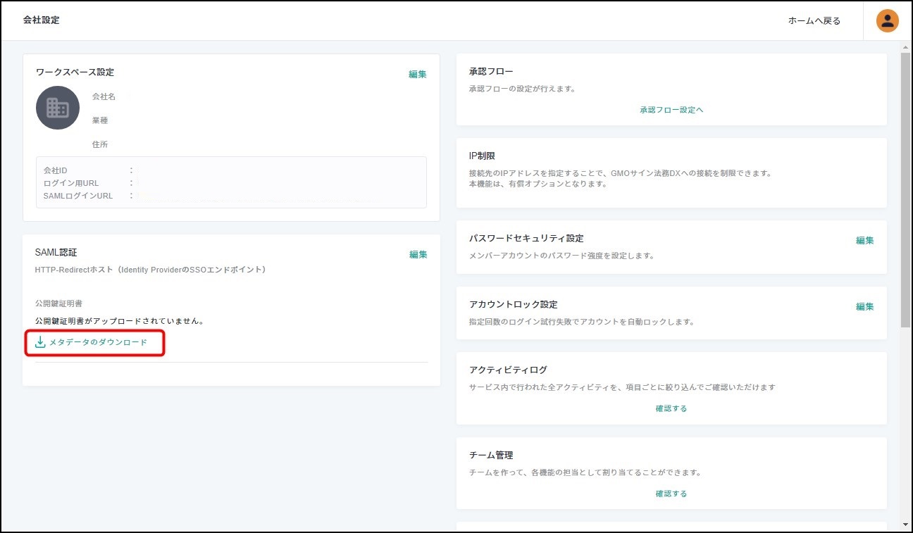Click the company building logo icon

point(58,108)
